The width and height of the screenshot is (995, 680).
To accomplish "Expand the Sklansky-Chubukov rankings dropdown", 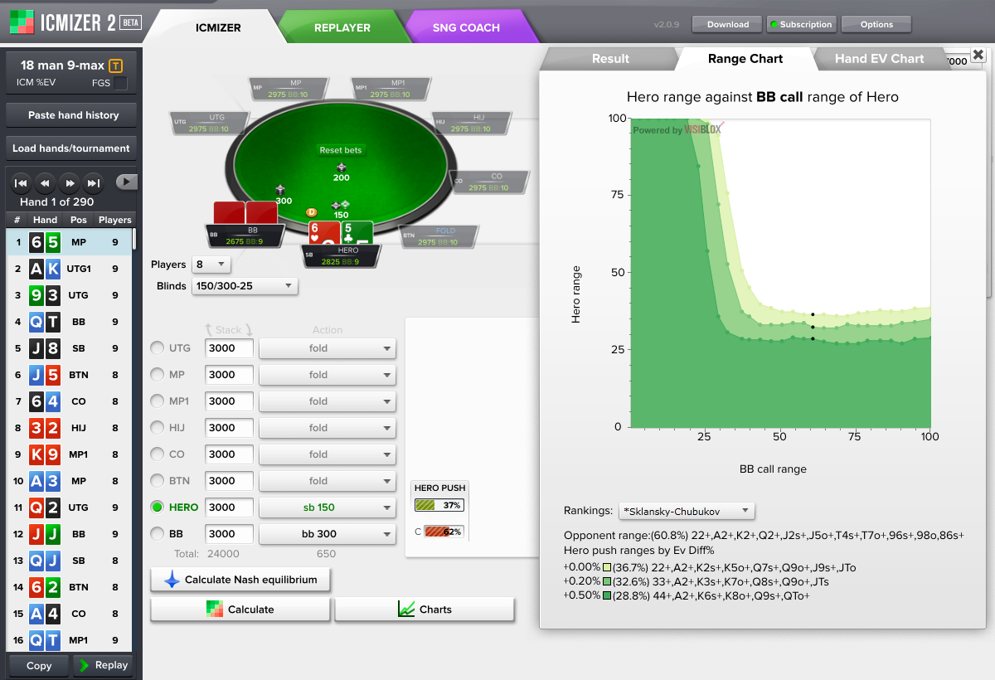I will (686, 511).
